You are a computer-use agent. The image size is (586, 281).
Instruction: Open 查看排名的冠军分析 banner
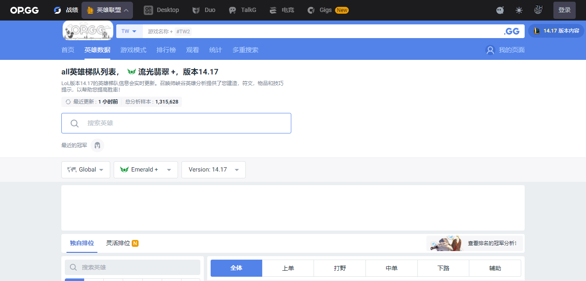point(475,243)
